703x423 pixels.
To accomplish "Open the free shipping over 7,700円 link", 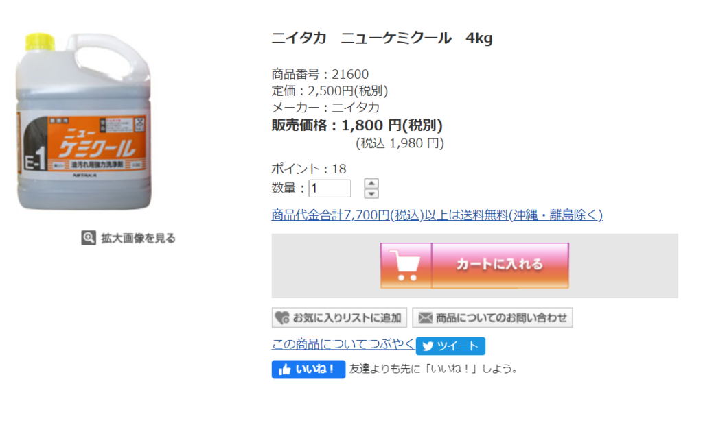I will pyautogui.click(x=437, y=215).
